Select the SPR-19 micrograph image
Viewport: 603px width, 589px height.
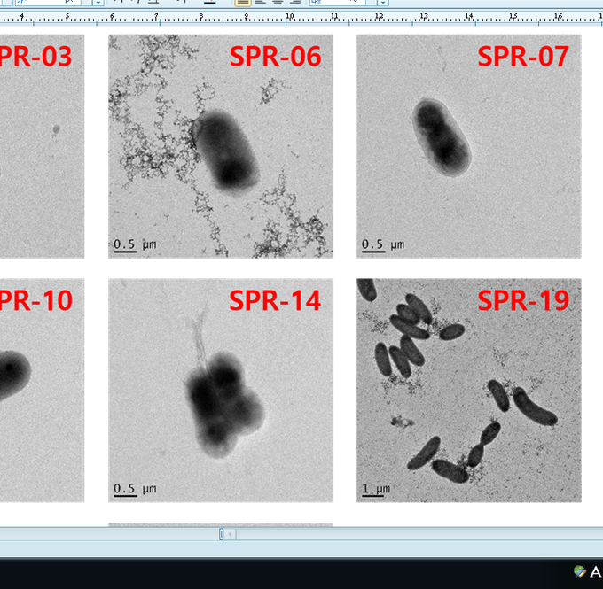pos(469,391)
